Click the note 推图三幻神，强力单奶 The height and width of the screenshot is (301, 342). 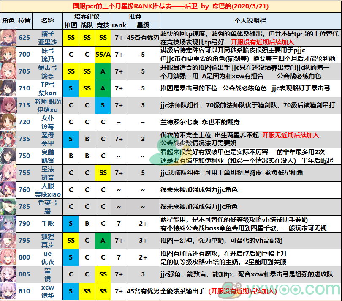pyautogui.click(x=221, y=241)
